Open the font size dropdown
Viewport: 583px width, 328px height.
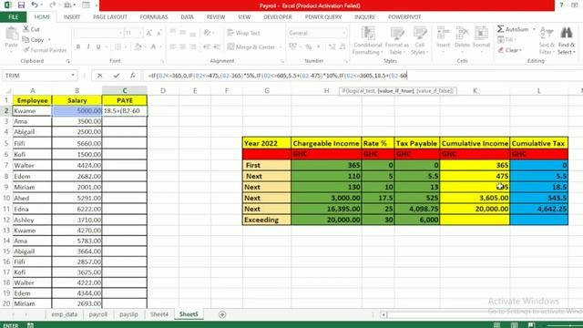(140, 33)
